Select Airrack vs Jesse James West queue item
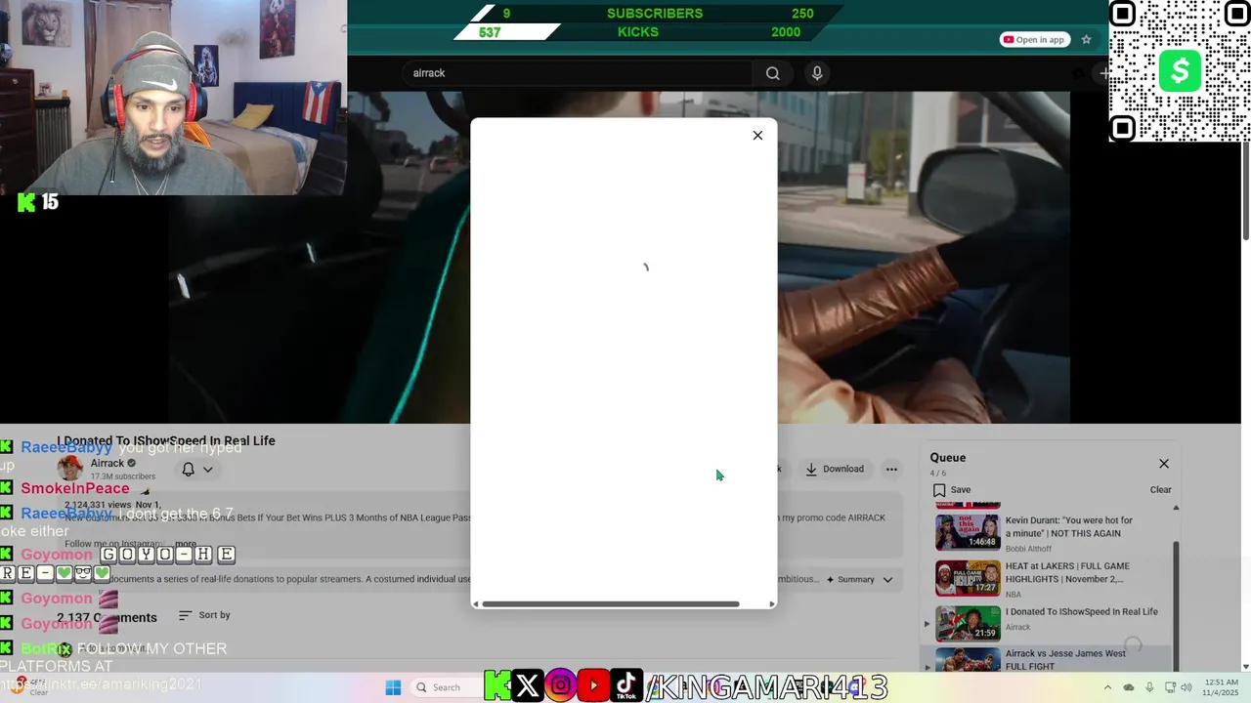The width and height of the screenshot is (1251, 703). point(1046,659)
